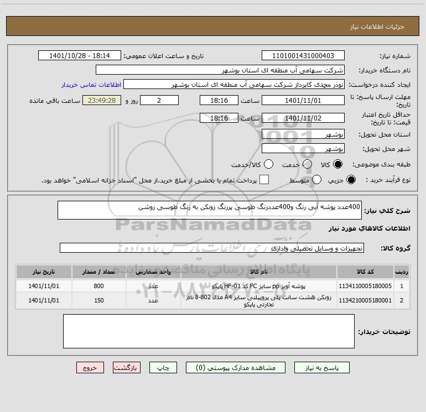Click the تاریخ نیاز column header
426x412 pixels.
coord(44,272)
